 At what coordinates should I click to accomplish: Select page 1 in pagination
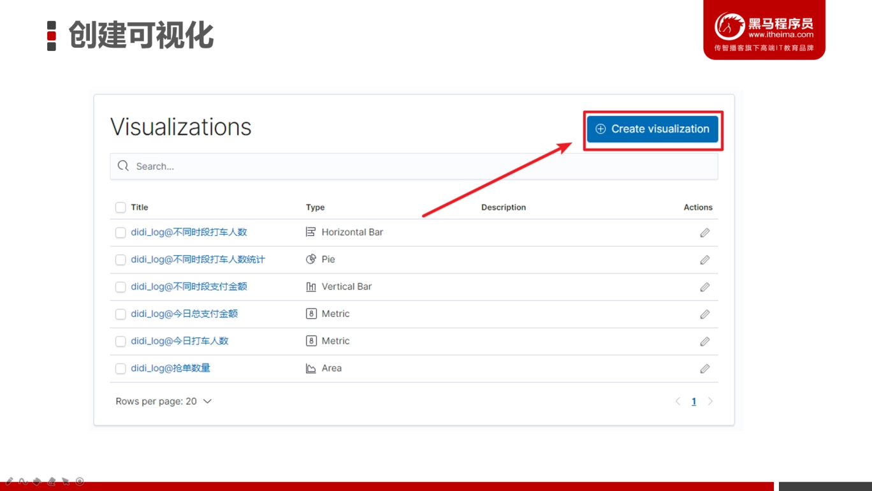coord(694,401)
